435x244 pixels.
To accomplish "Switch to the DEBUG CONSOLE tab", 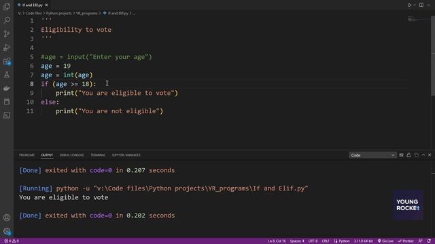I will [x=71, y=155].
